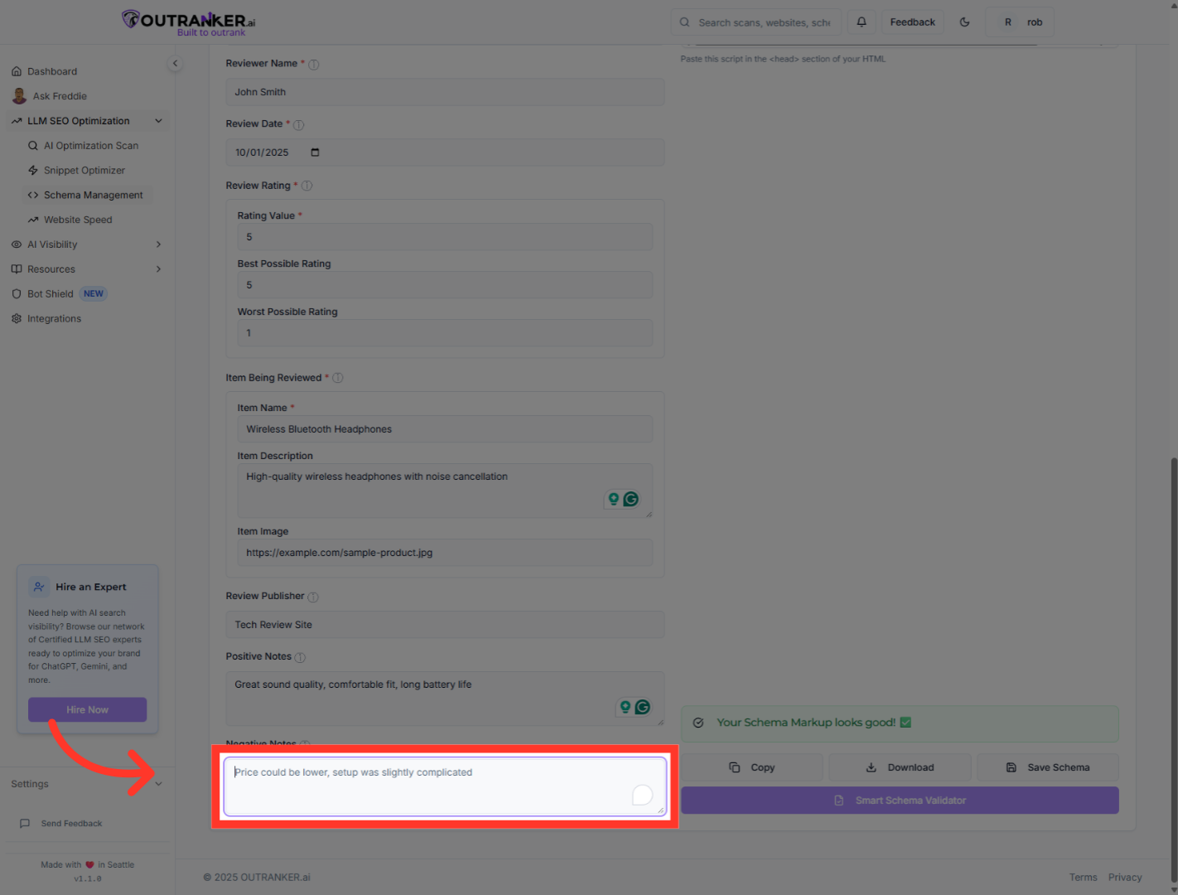This screenshot has height=895, width=1178.
Task: Click the NEW badge beside Bot Shield
Action: [x=94, y=294]
